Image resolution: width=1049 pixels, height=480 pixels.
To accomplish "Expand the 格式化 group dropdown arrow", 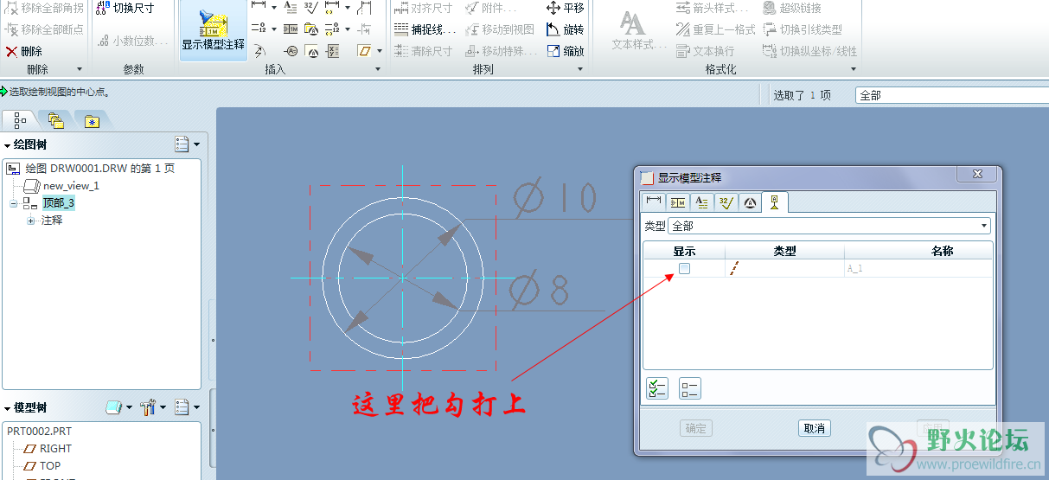I will 854,69.
